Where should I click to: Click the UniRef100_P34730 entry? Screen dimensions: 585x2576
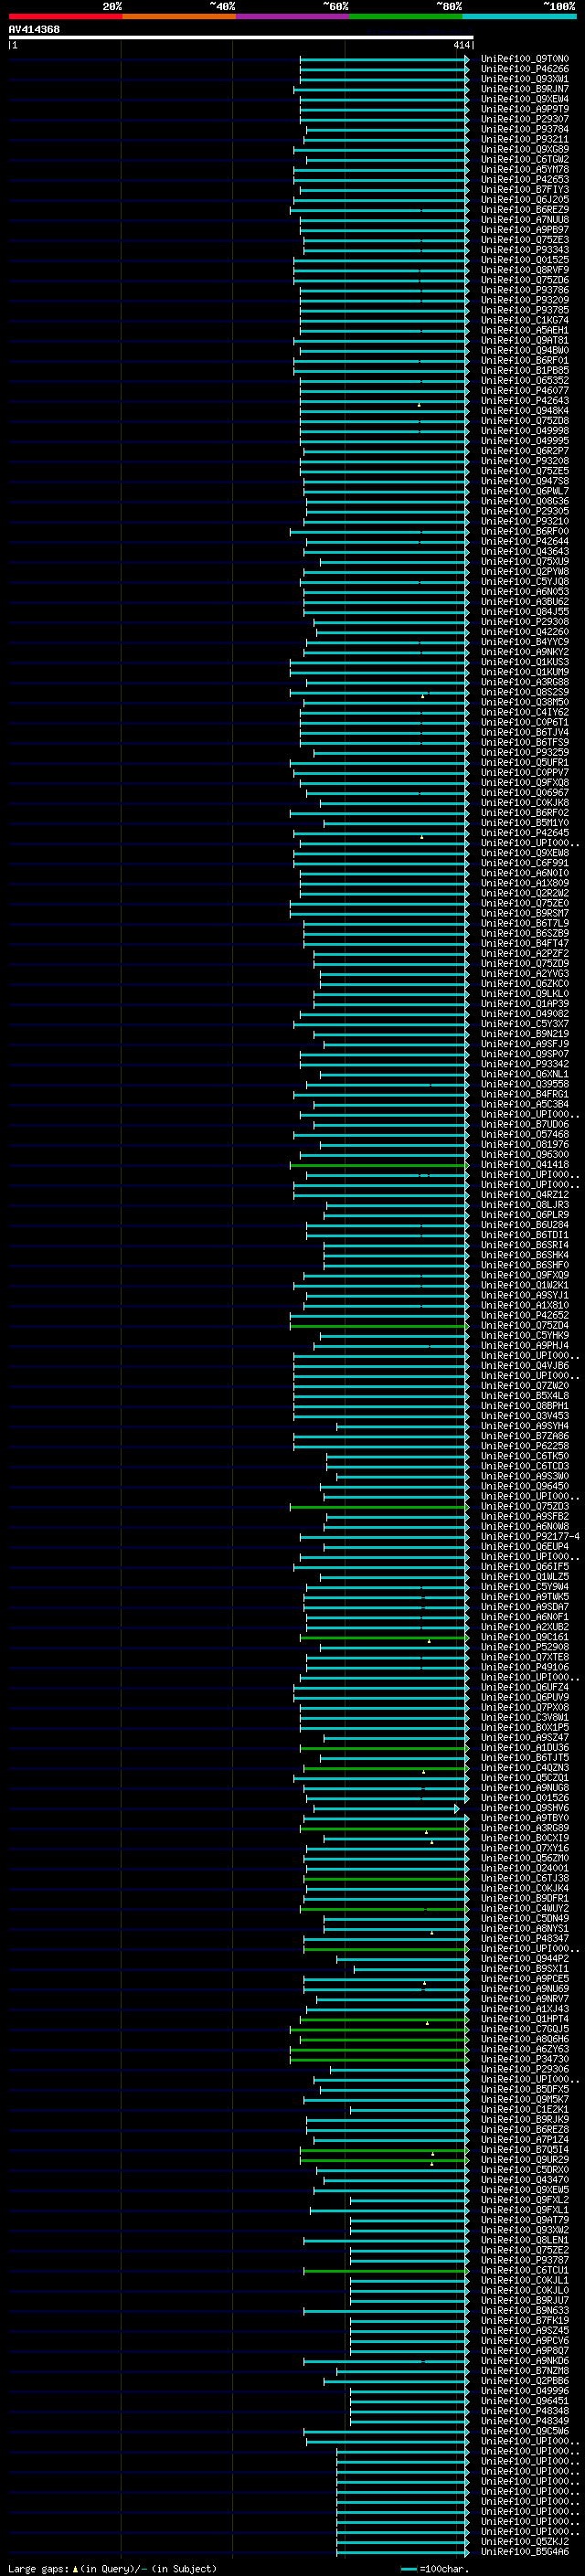(x=525, y=2059)
